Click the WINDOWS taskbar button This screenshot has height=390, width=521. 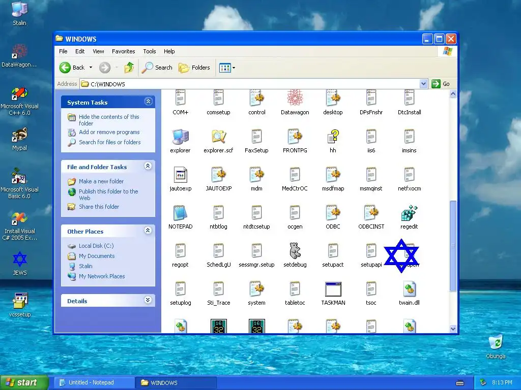(x=176, y=382)
